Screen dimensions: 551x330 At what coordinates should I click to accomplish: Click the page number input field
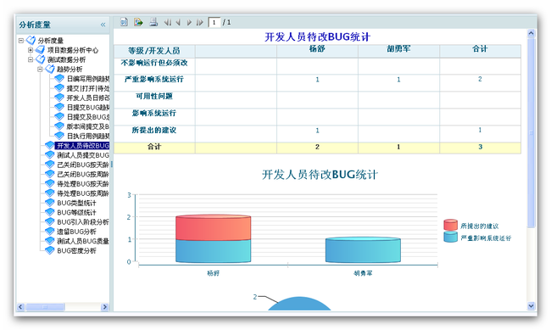[214, 23]
